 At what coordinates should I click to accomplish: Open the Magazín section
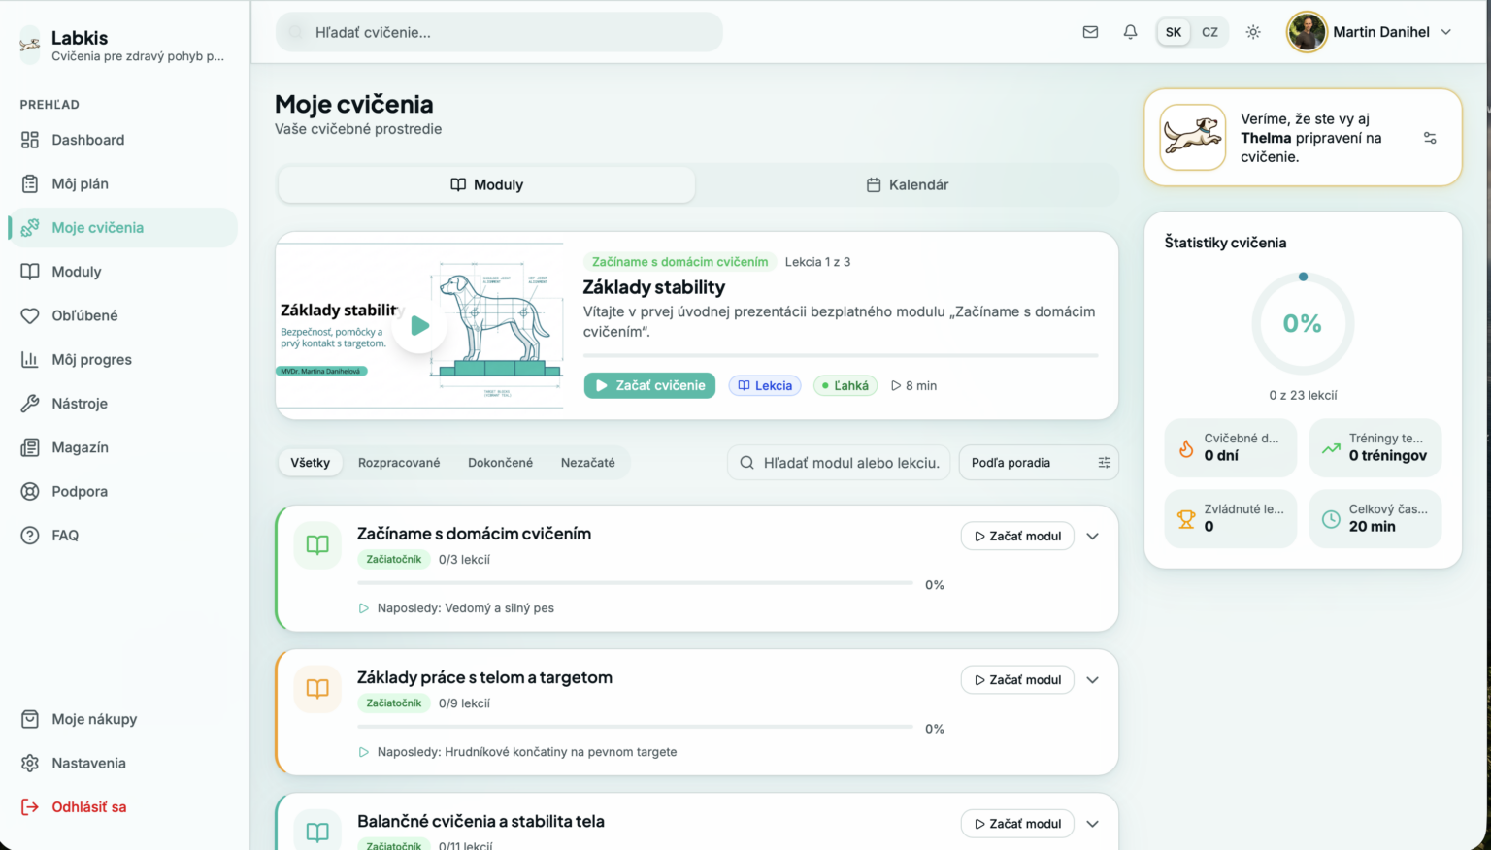click(x=122, y=447)
